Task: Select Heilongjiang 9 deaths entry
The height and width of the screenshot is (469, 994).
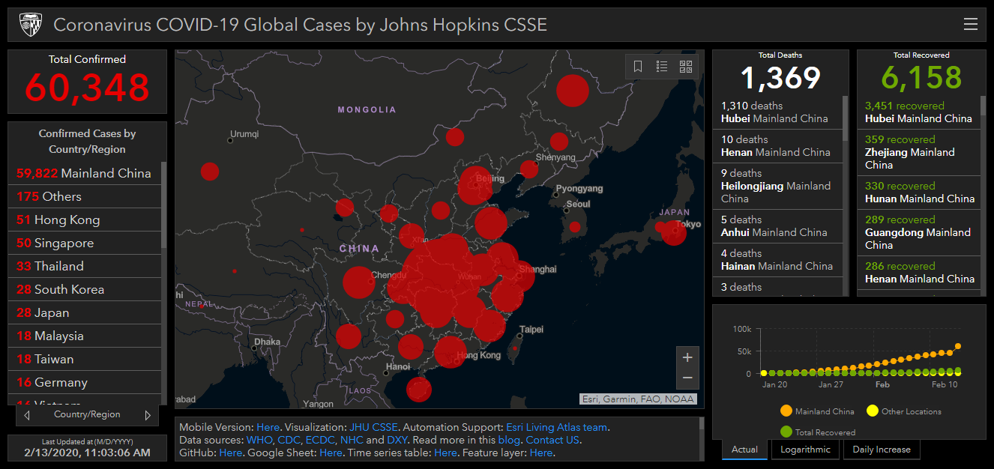Action: [777, 186]
